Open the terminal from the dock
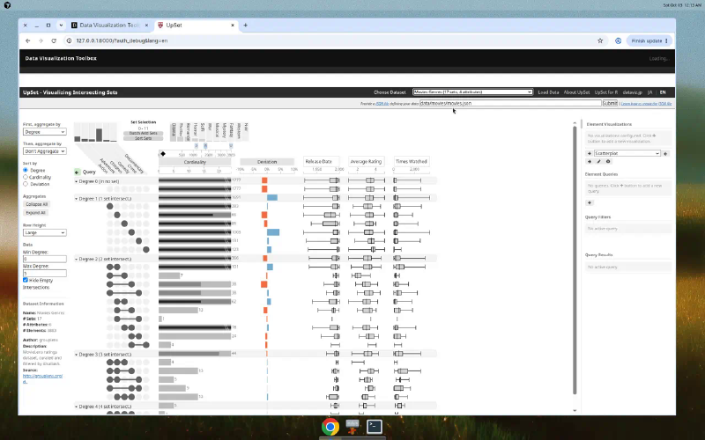This screenshot has width=705, height=440. [x=374, y=427]
